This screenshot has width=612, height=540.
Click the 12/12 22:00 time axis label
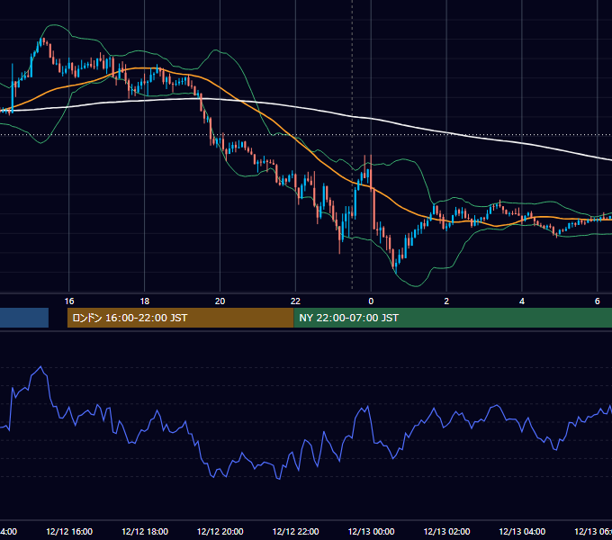[x=295, y=531]
